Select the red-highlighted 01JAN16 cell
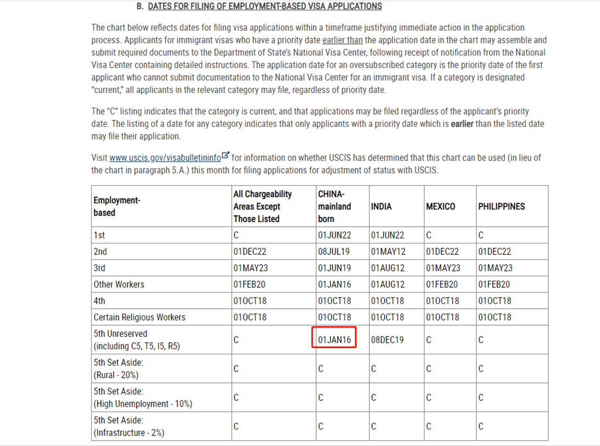600x446 pixels. (x=334, y=340)
